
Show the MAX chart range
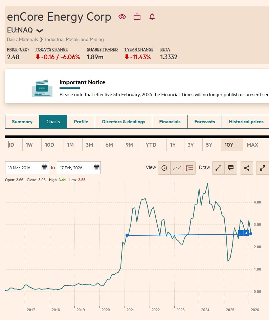(252, 145)
